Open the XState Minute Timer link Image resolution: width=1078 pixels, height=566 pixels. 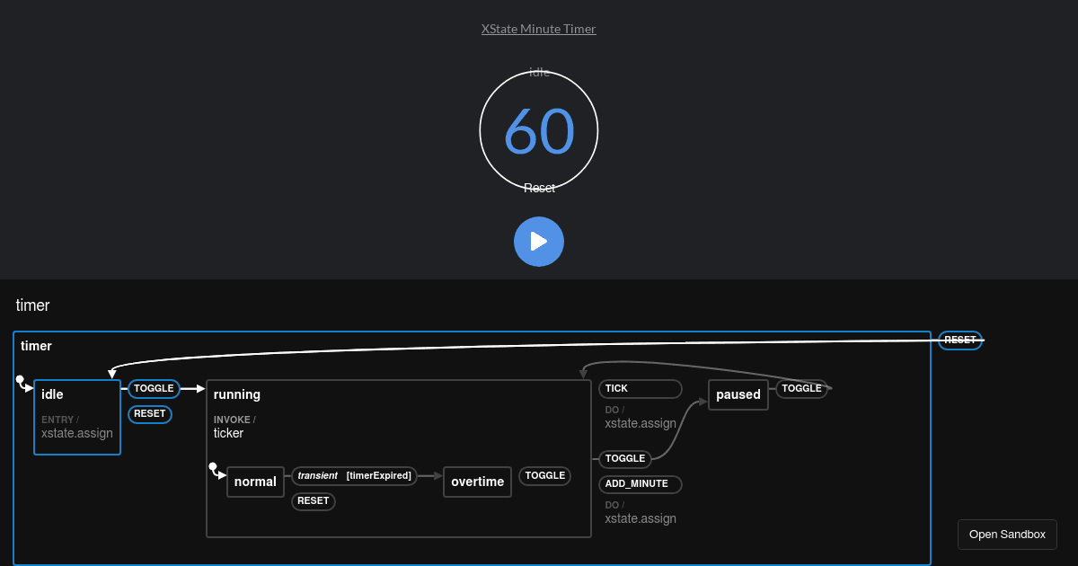tap(539, 28)
